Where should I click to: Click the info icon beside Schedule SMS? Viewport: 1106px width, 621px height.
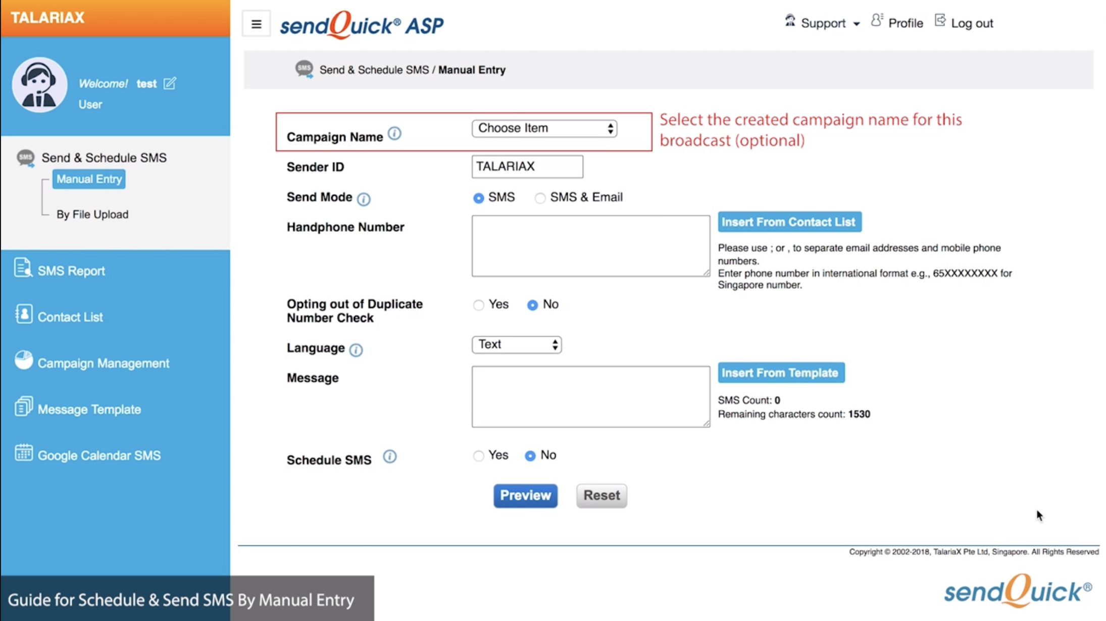pyautogui.click(x=389, y=456)
